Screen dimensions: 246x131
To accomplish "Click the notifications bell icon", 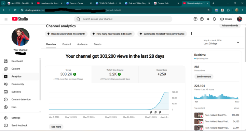I will click(214, 19).
